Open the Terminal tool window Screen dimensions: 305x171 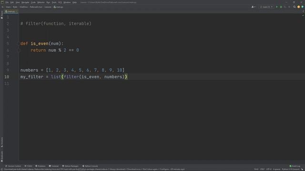point(54,166)
